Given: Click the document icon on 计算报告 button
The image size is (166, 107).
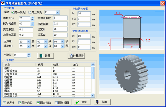Looking at the screenshot, I should (x=71, y=56).
